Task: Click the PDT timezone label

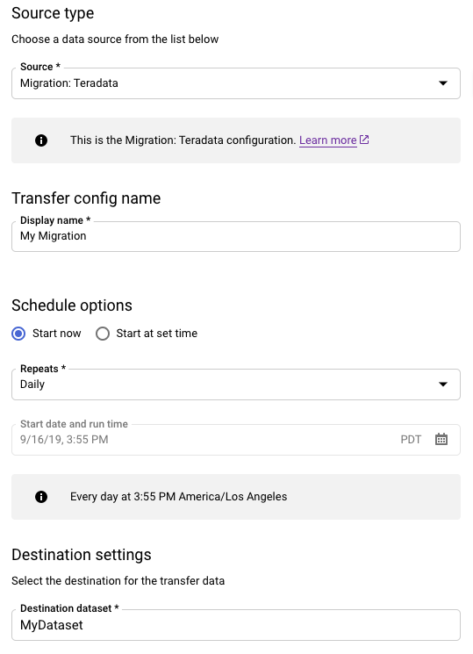Action: (411, 440)
